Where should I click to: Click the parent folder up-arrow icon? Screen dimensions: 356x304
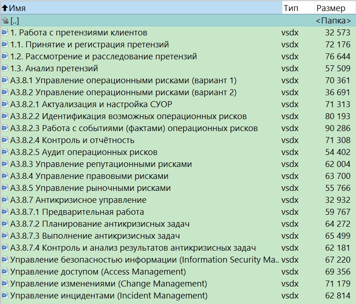[5, 21]
